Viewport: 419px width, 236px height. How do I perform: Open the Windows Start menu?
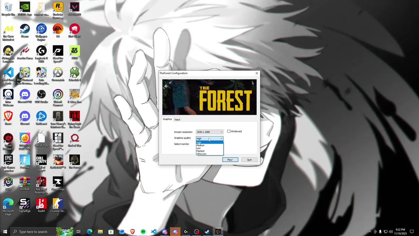(x=5, y=232)
